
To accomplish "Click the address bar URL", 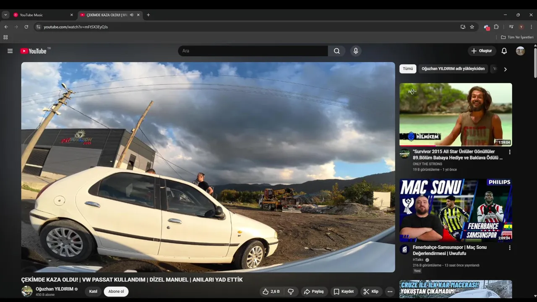I will point(76,27).
